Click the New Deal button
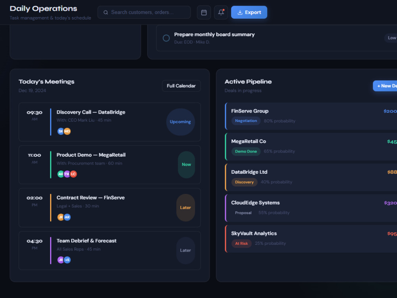397x298 pixels. point(385,86)
